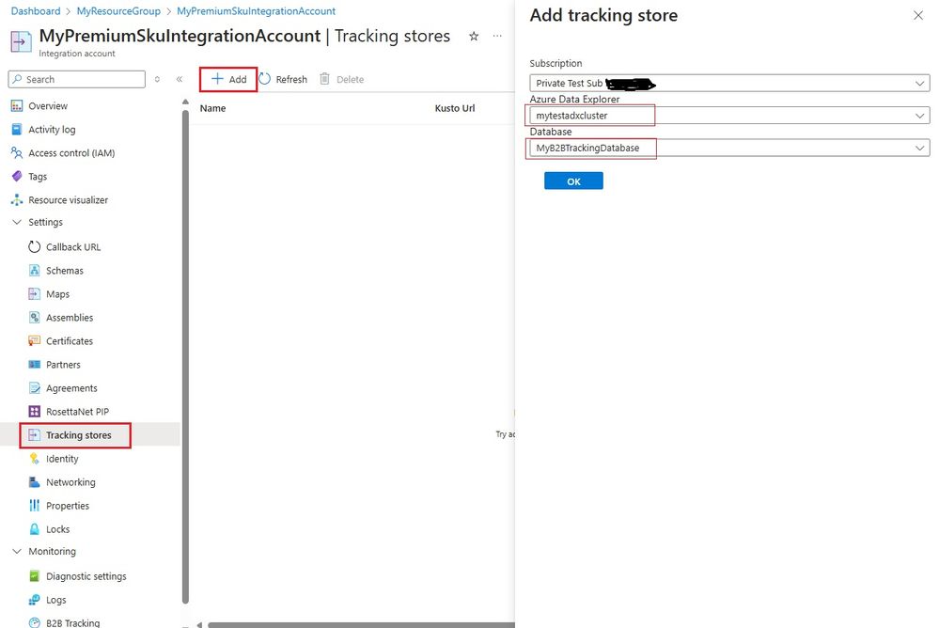Click the Tracking stores icon
This screenshot has height=628, width=939.
tap(35, 435)
